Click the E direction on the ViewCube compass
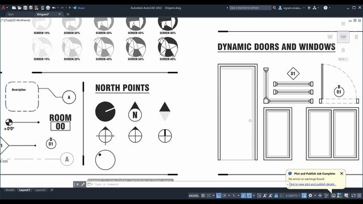363x204 pixels. 356,37
